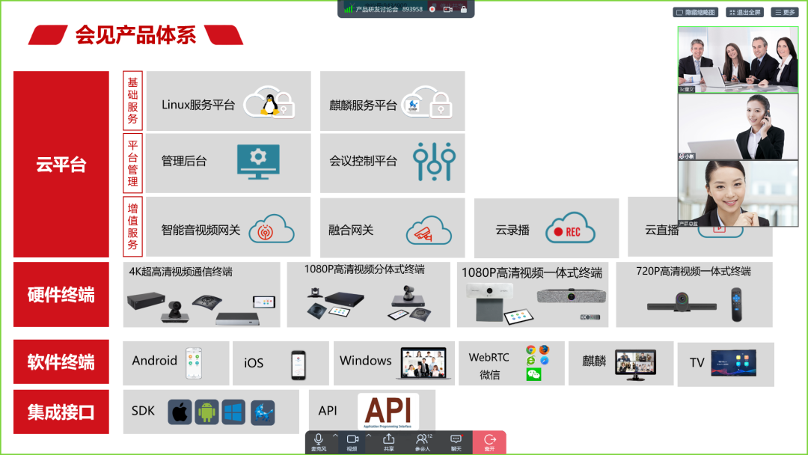Expand the video options arrow

(369, 436)
